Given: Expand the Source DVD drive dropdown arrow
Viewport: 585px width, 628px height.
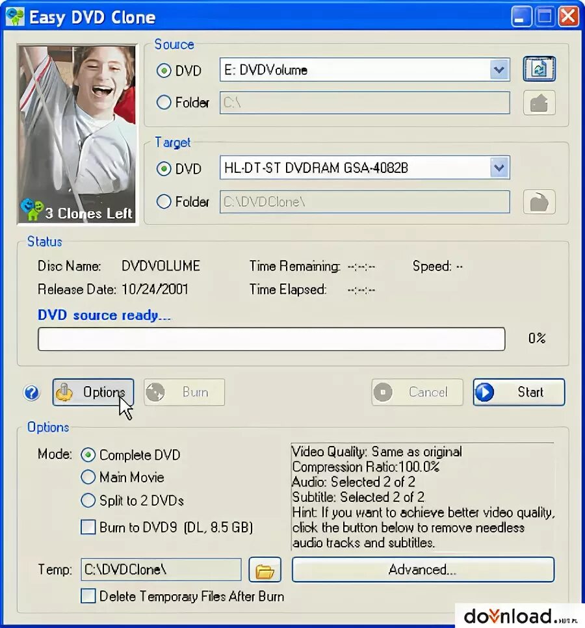Looking at the screenshot, I should [x=499, y=70].
